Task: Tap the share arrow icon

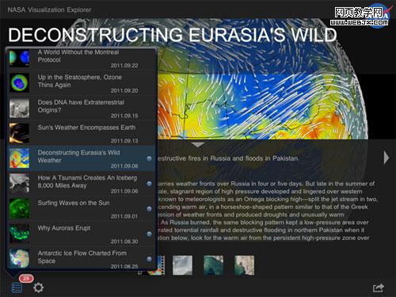Action: point(379,287)
